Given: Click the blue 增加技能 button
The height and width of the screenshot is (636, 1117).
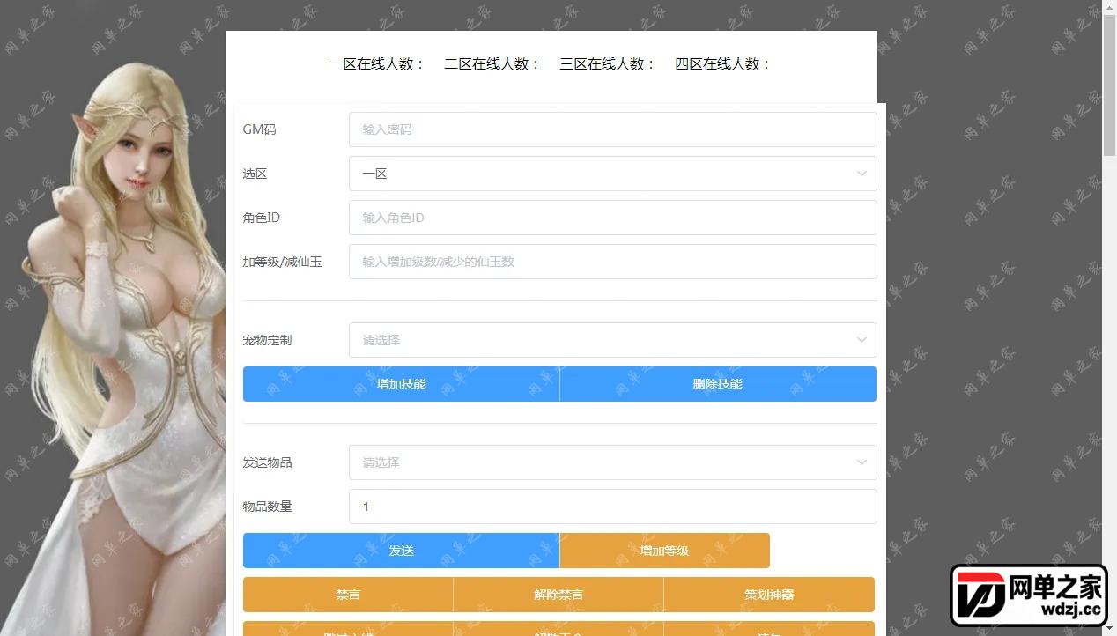Looking at the screenshot, I should (x=401, y=384).
